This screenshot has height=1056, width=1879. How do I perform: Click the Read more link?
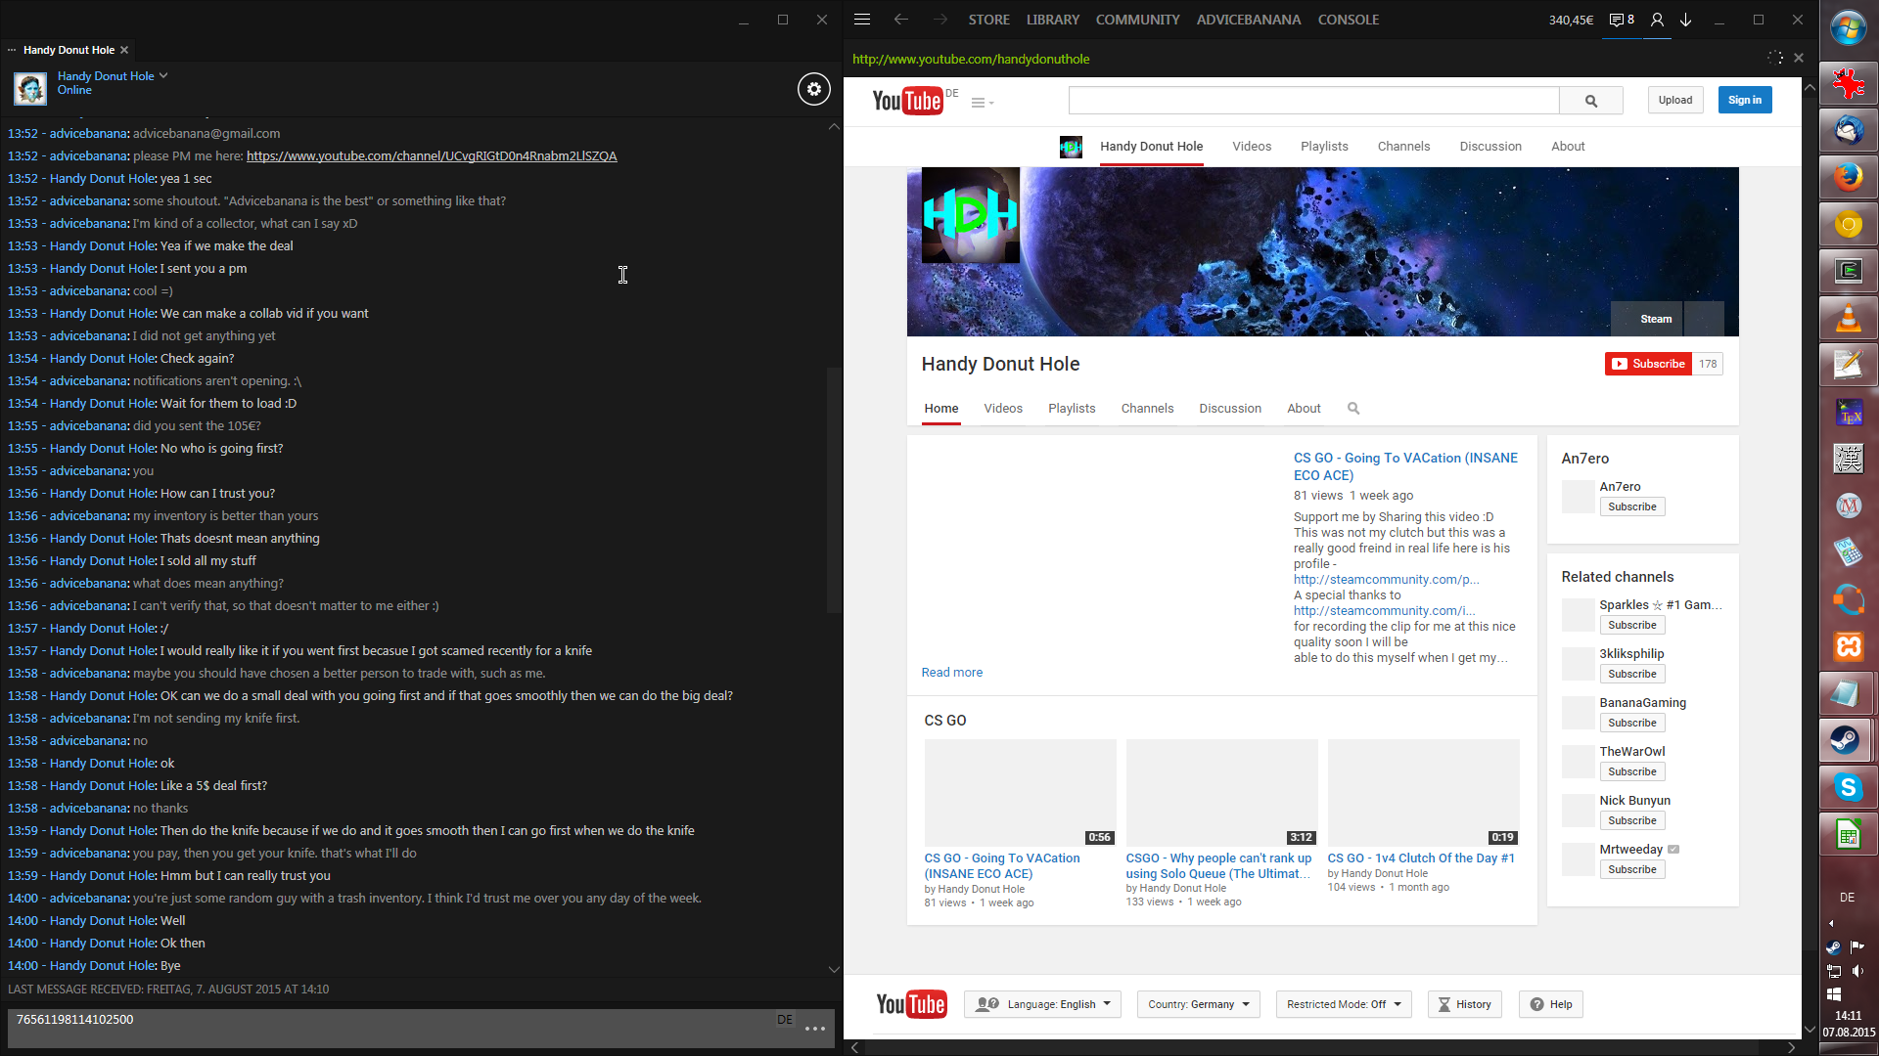951,673
